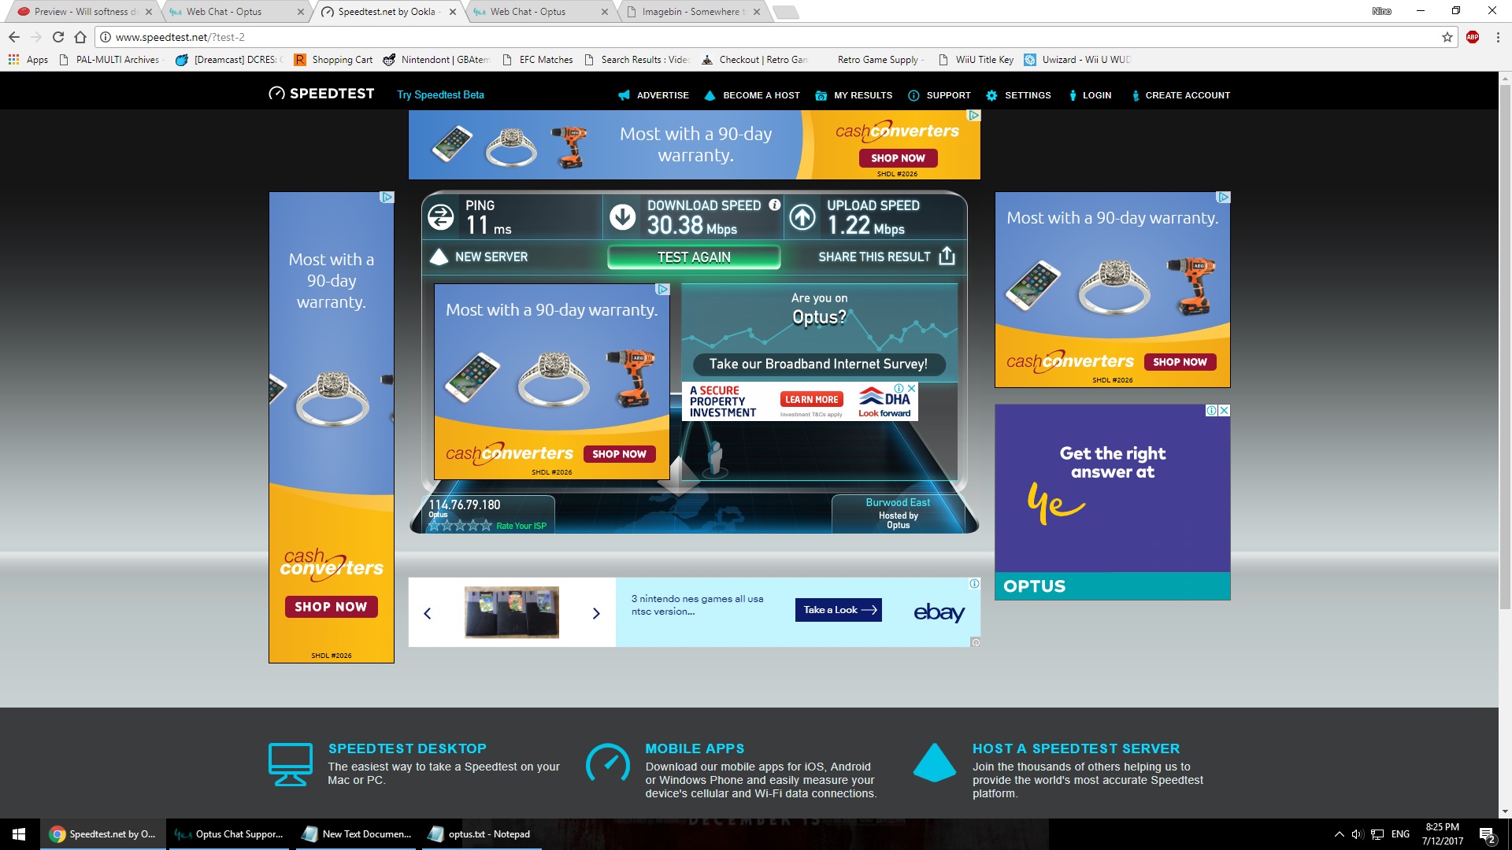Open the network status tray icon

tap(1377, 834)
